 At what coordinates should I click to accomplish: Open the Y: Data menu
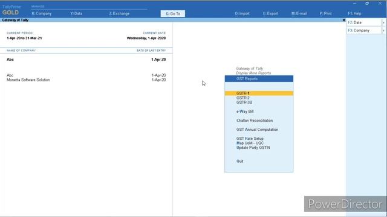(x=76, y=13)
